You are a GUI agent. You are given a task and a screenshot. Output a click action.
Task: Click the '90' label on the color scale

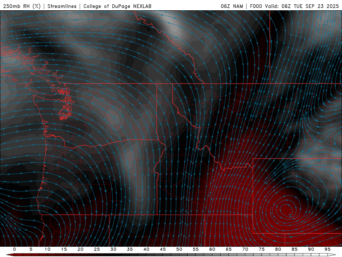[x=311, y=249]
